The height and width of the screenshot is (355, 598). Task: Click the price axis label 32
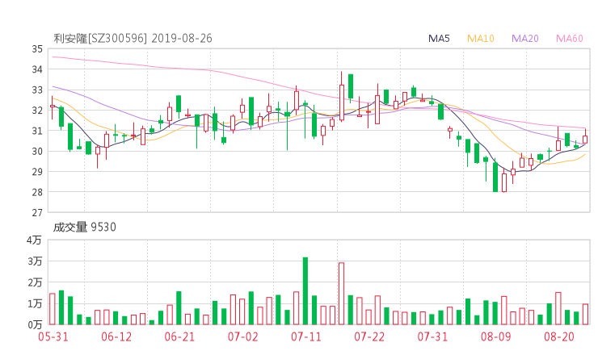[x=37, y=111]
